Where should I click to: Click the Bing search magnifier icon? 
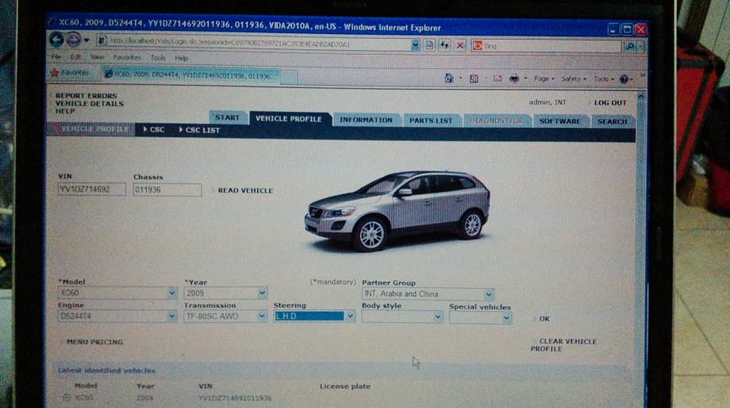[x=630, y=46]
